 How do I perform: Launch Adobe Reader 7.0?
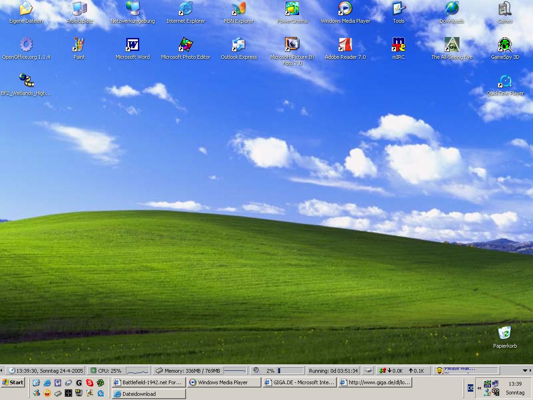[345, 48]
